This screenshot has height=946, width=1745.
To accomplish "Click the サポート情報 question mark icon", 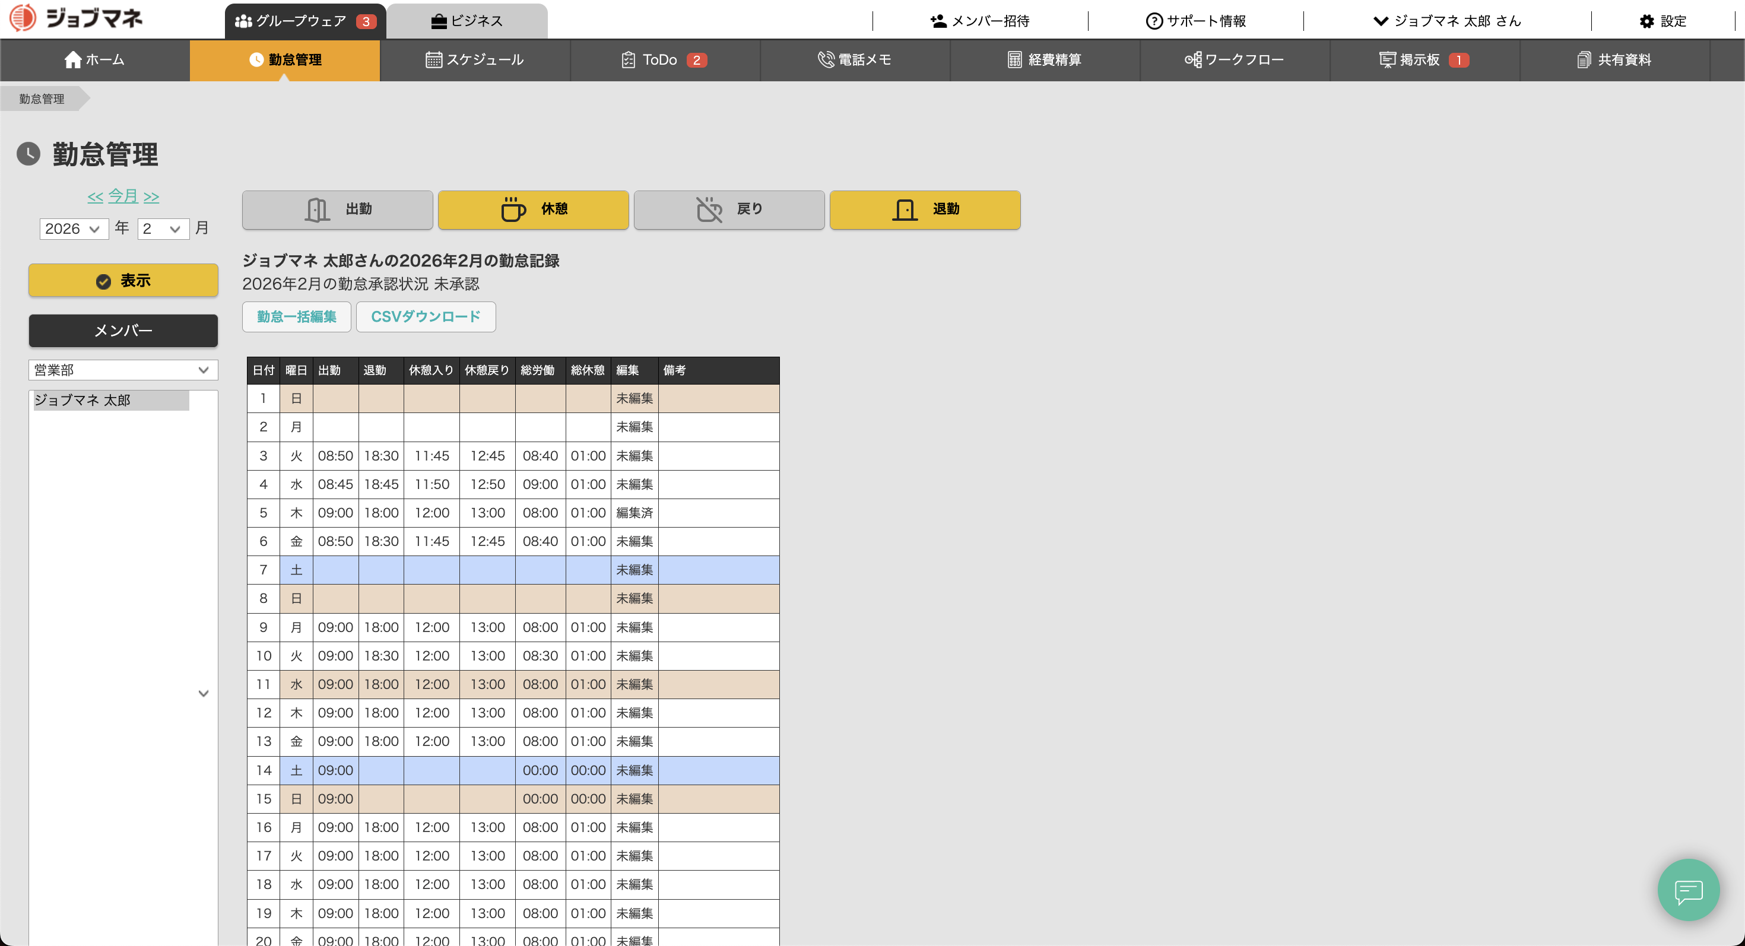I will (1154, 21).
